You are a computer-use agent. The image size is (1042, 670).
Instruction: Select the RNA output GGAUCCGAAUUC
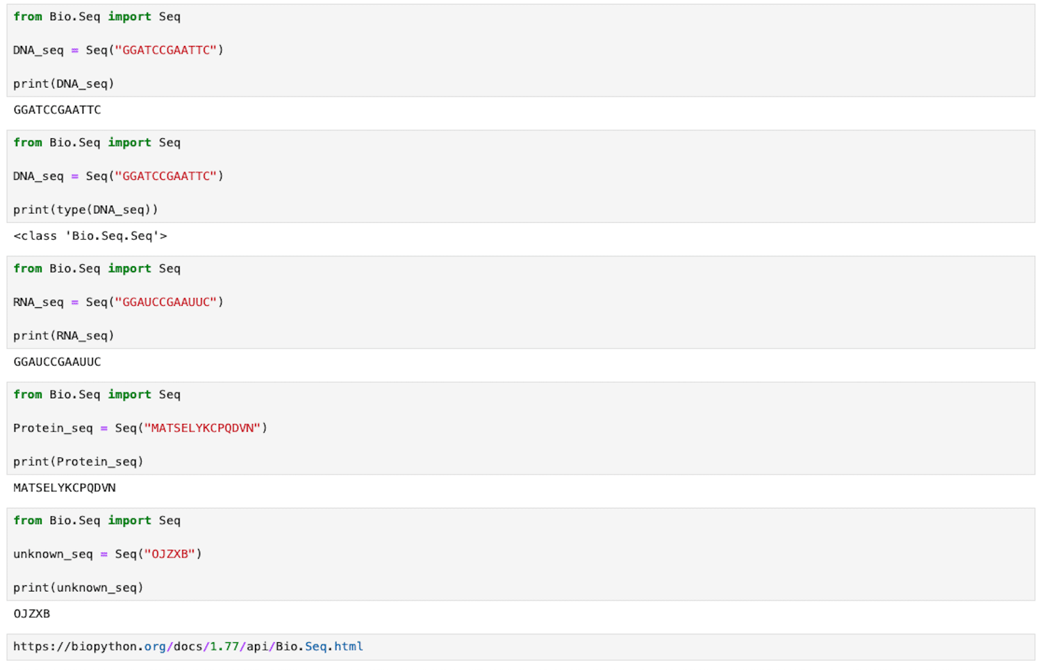(56, 361)
